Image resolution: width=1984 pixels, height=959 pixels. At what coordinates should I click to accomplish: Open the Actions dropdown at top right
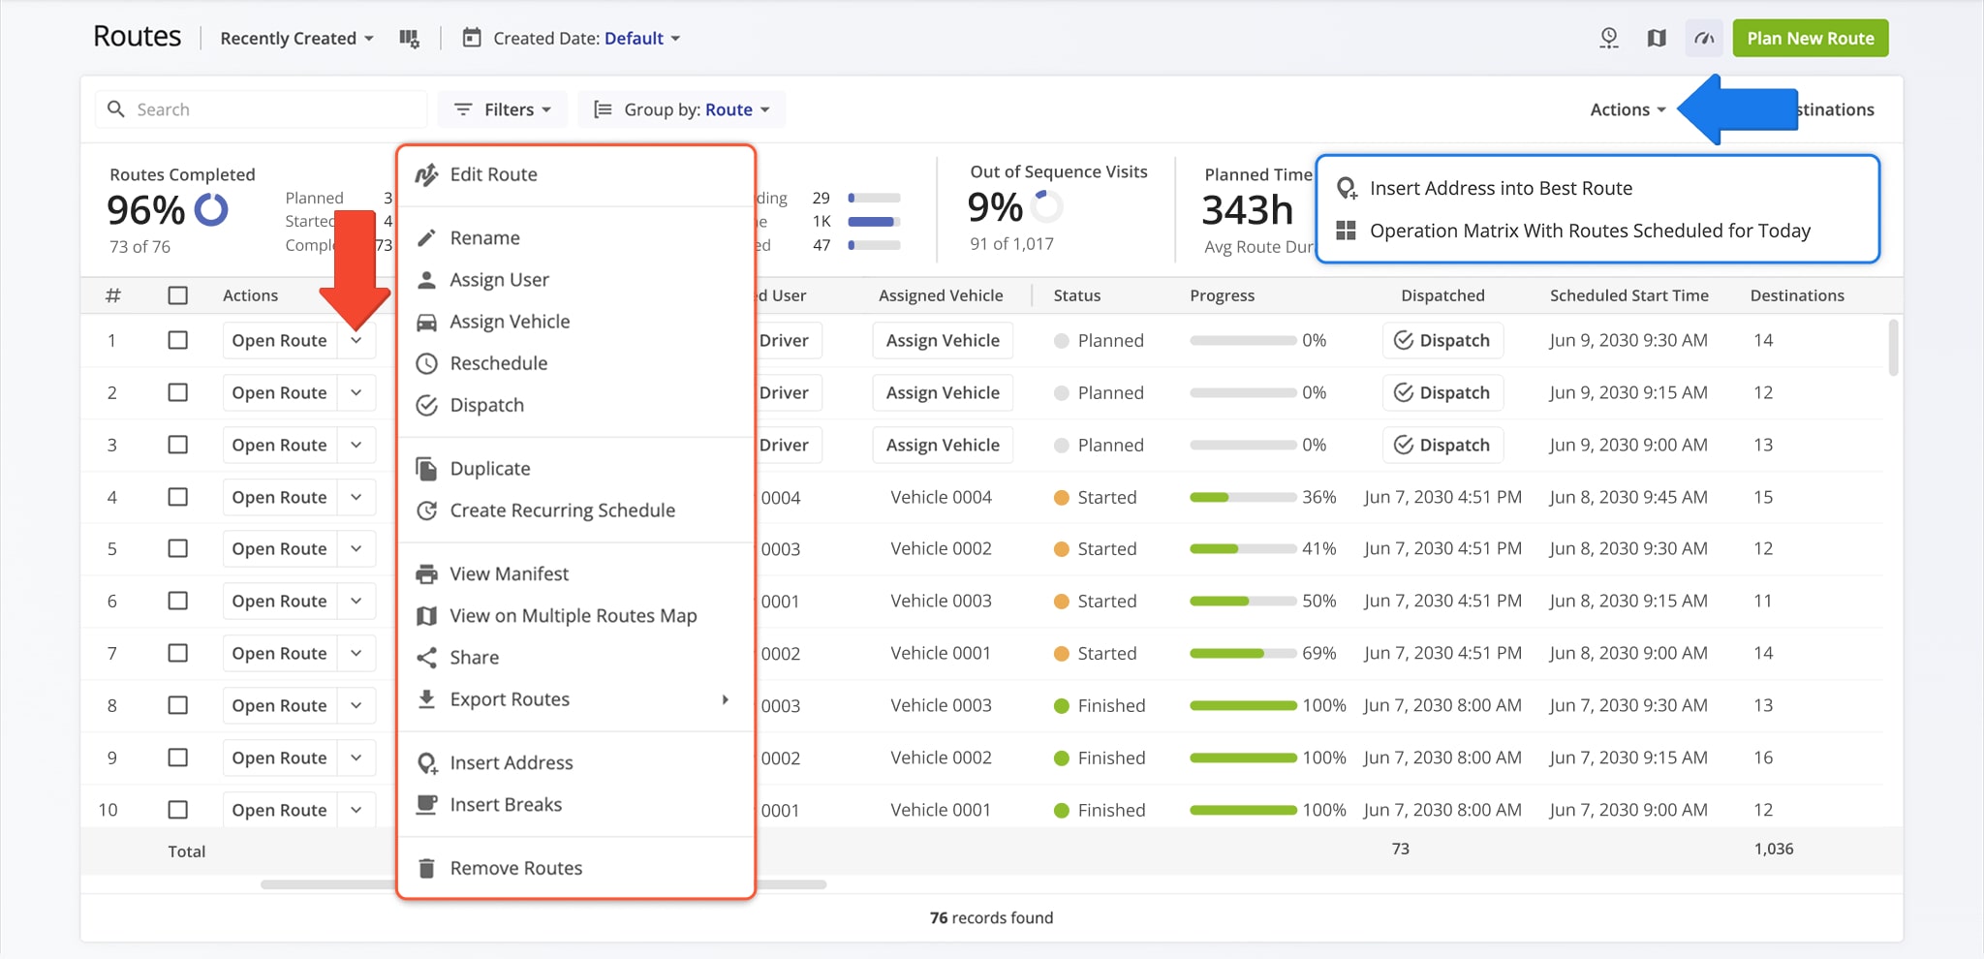pos(1627,109)
